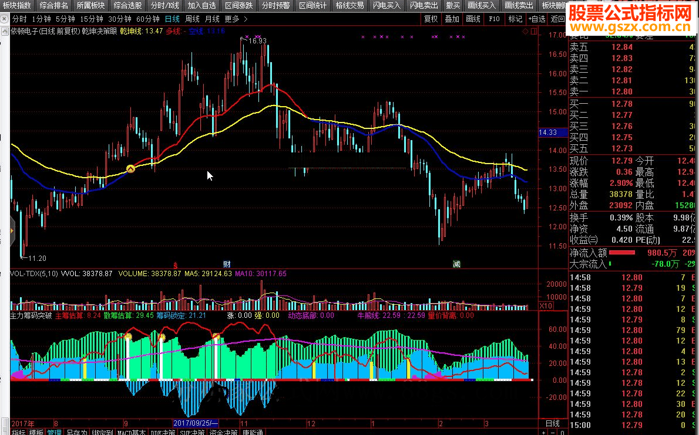Click 撤买 cancel buy order

pyautogui.click(x=453, y=6)
